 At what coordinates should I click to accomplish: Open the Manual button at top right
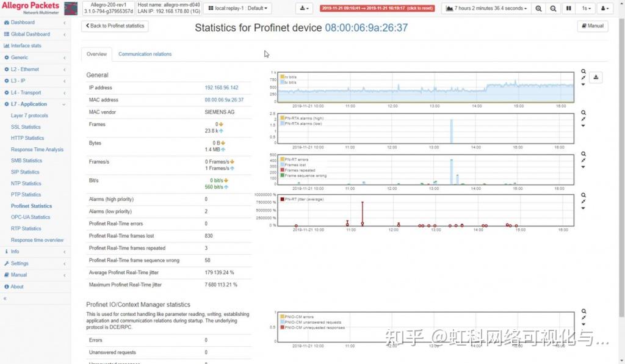593,26
